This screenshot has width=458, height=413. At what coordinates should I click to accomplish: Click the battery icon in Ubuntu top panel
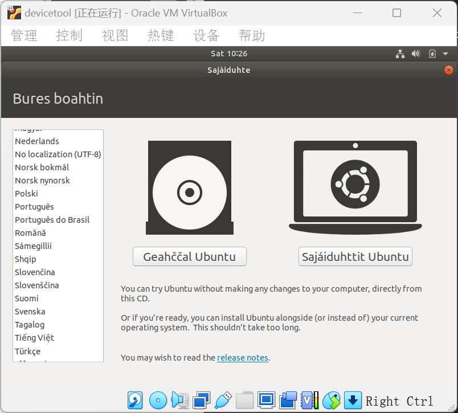(432, 54)
